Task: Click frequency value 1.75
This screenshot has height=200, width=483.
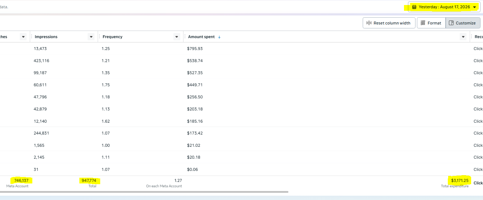Action: pos(106,85)
